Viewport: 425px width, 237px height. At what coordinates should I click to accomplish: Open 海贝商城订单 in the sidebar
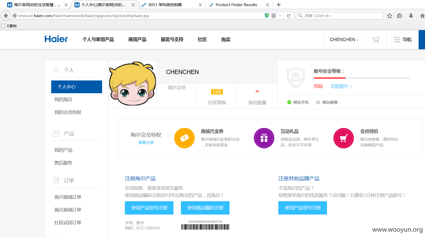(68, 210)
